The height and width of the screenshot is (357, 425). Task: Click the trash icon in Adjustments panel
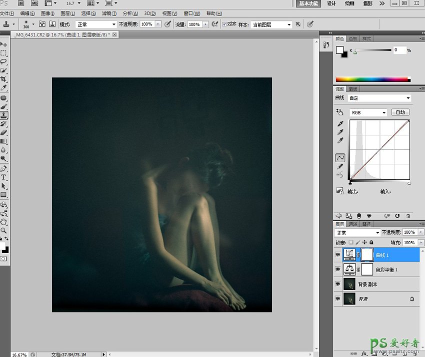pos(407,216)
